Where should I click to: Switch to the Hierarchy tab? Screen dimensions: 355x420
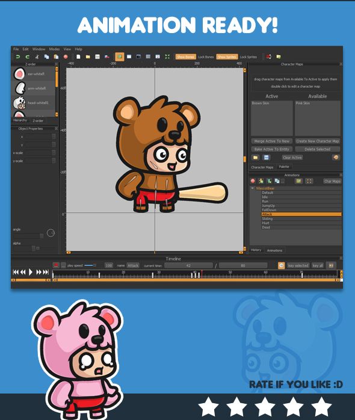pyautogui.click(x=20, y=120)
